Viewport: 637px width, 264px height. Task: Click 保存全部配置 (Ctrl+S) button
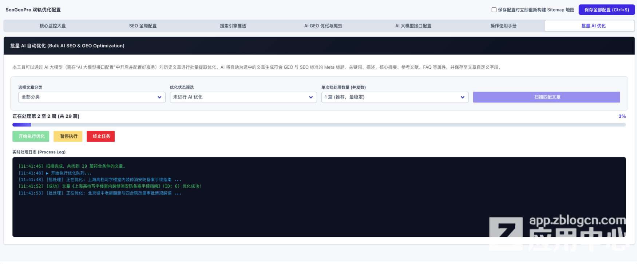[x=606, y=10]
